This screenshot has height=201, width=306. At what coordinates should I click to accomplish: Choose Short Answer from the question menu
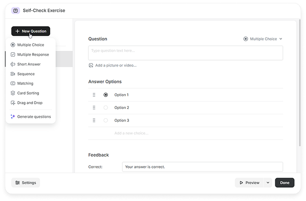[x=29, y=64]
